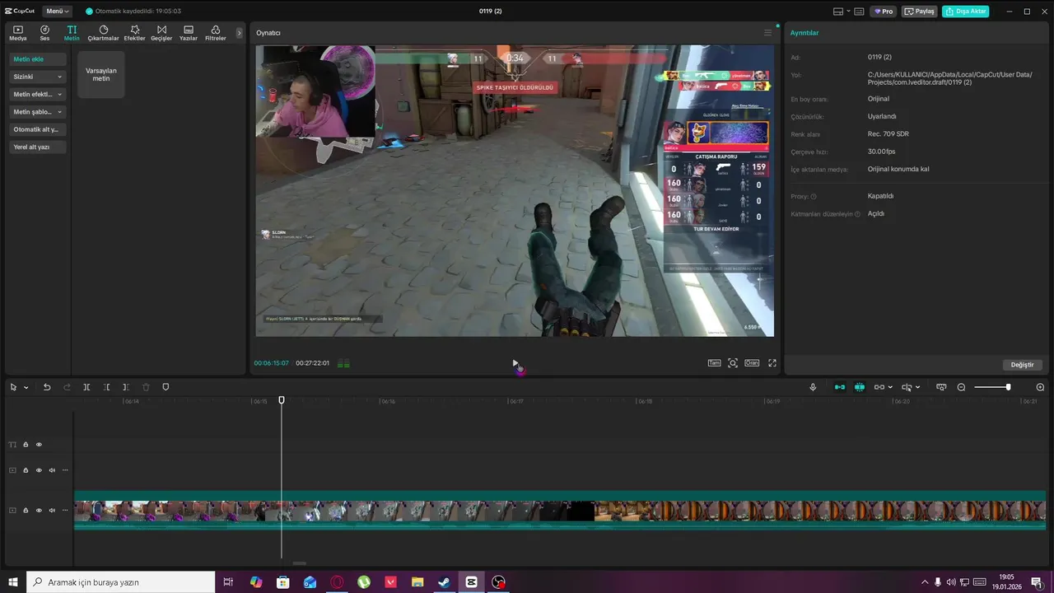Click the Dışa Aktar export button
This screenshot has height=593, width=1054.
[966, 12]
